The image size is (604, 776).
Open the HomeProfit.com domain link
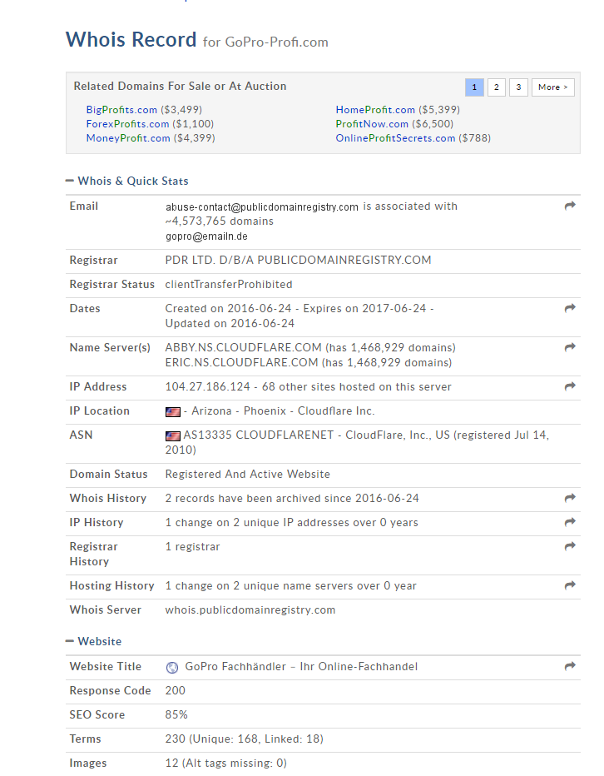tap(375, 110)
